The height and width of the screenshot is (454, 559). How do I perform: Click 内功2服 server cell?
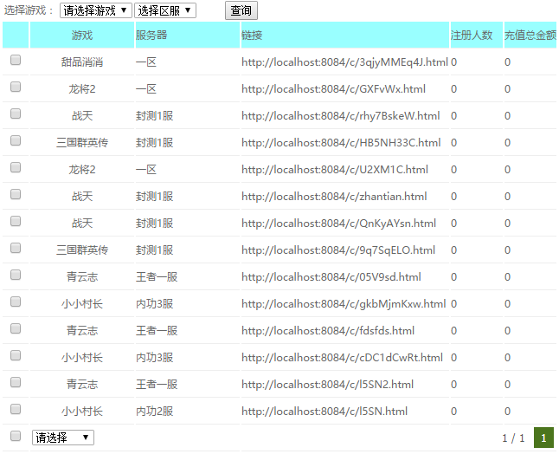pos(154,412)
